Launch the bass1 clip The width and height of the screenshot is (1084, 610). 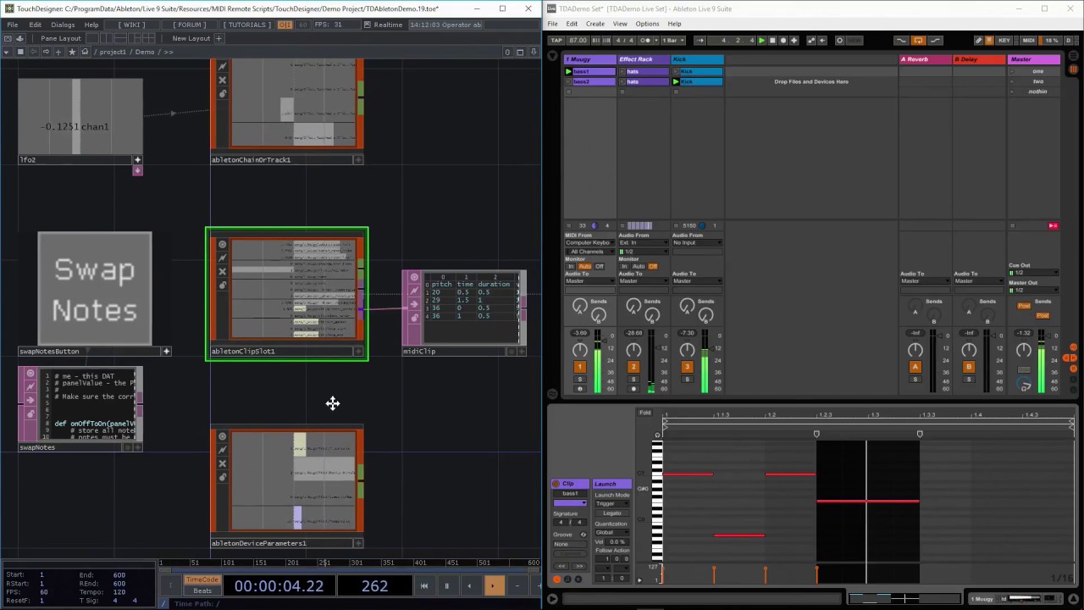[568, 72]
